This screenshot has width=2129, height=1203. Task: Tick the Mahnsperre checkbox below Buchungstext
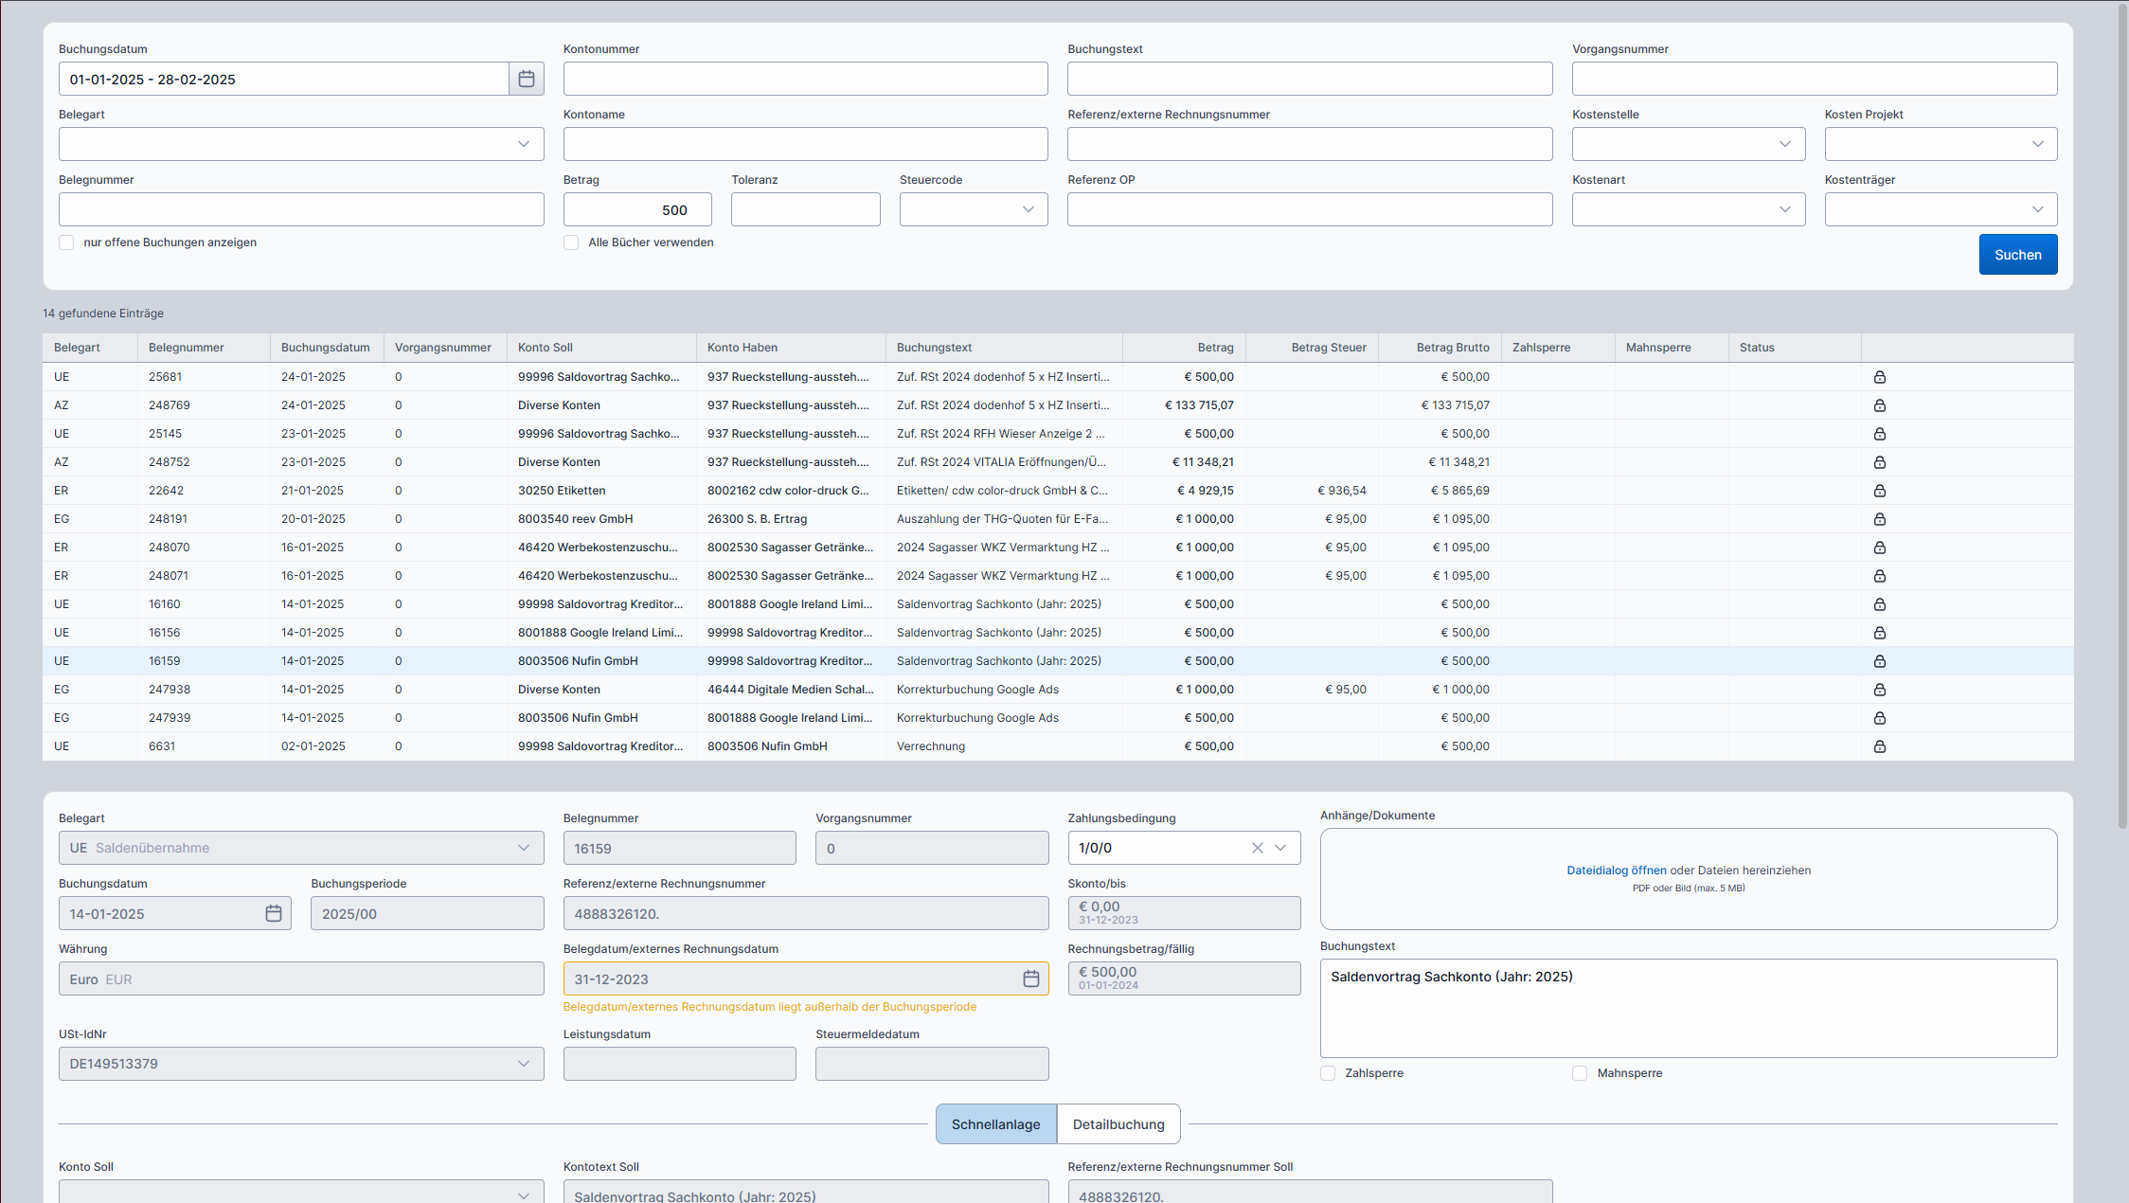coord(1580,1073)
